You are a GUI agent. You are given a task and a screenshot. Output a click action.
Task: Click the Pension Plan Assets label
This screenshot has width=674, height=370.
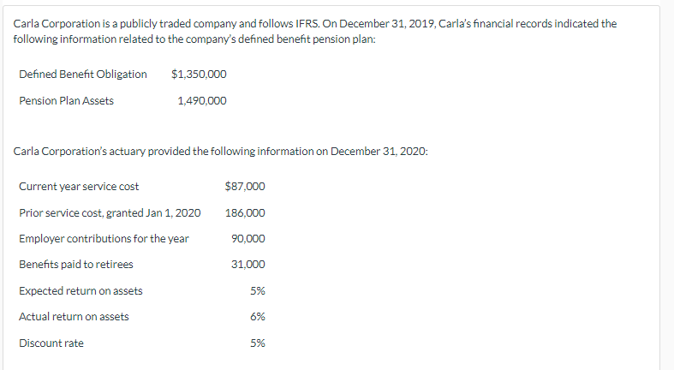[x=66, y=101]
